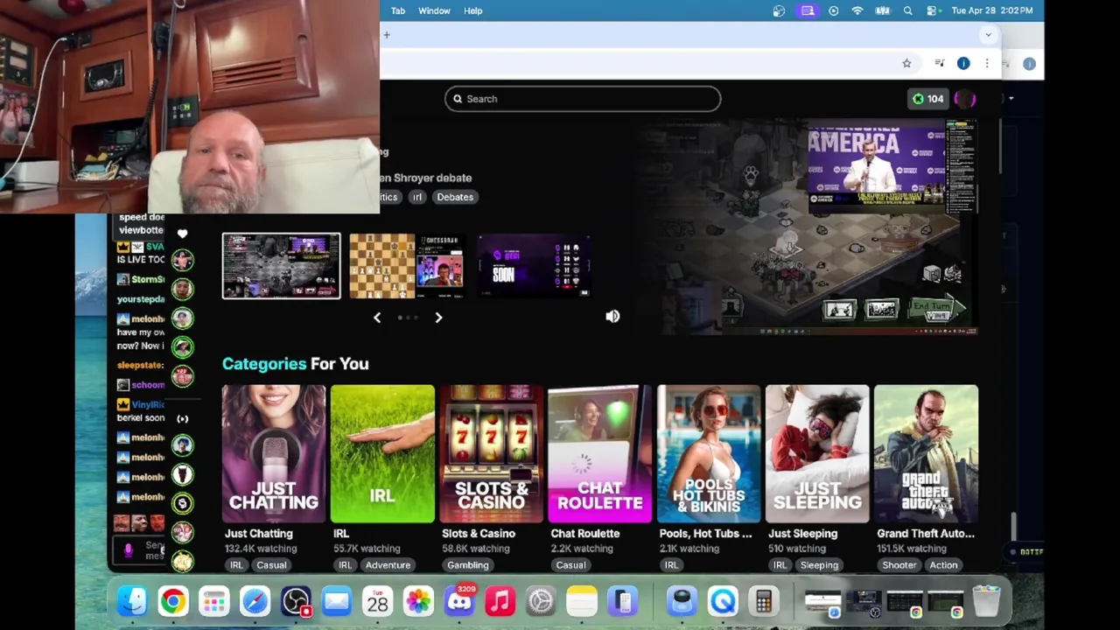
Task: Open the Just Chatting category card
Action: (274, 453)
